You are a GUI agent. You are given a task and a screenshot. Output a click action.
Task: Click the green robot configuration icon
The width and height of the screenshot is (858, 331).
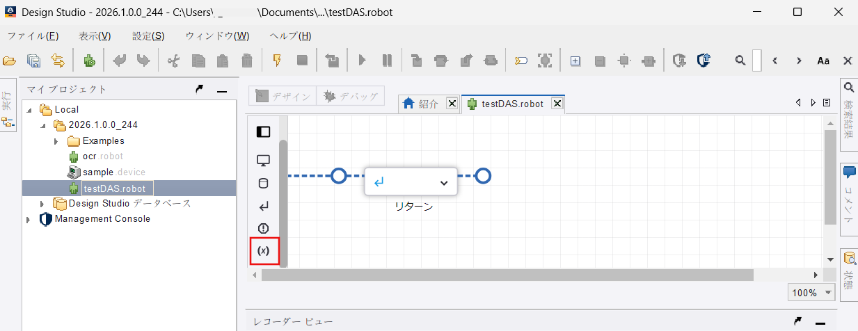89,60
